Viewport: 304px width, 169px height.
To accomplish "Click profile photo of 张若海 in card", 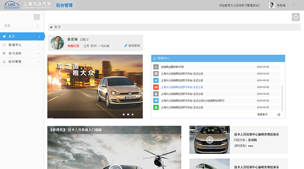I will click(57, 43).
